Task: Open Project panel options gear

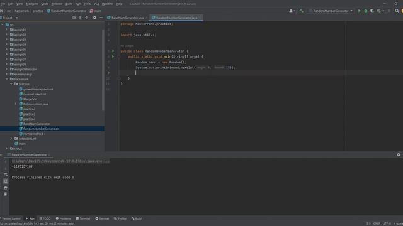Action: pos(94,18)
